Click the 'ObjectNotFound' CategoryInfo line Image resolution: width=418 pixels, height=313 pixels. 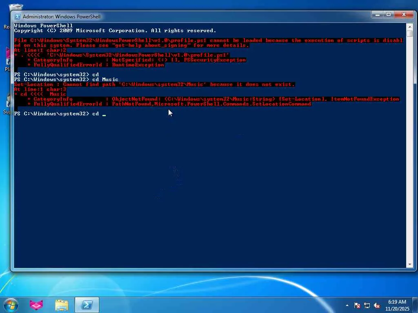pos(213,99)
